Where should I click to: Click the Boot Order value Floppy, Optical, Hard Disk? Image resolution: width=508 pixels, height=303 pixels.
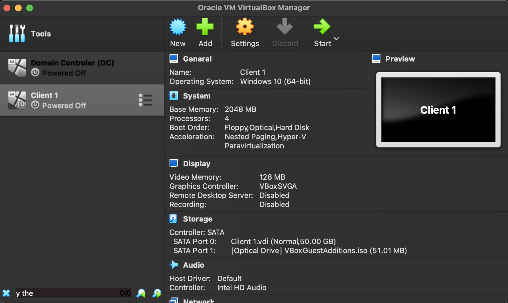(267, 128)
